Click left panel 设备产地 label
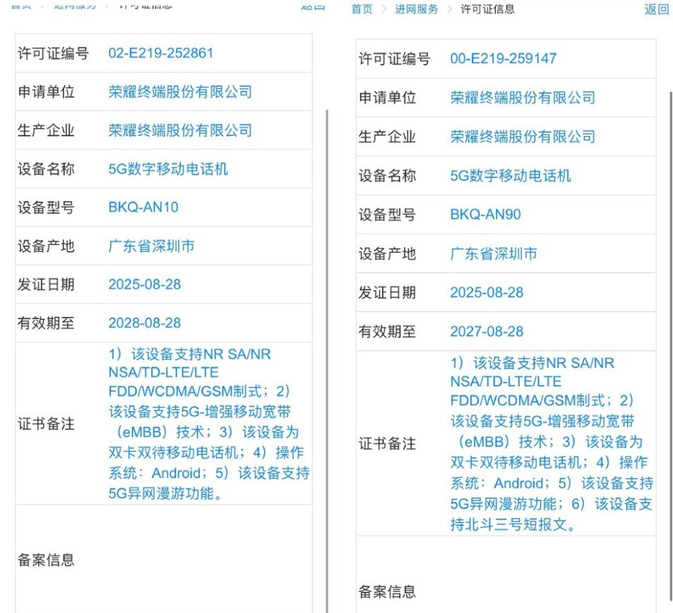This screenshot has width=673, height=613. point(46,246)
